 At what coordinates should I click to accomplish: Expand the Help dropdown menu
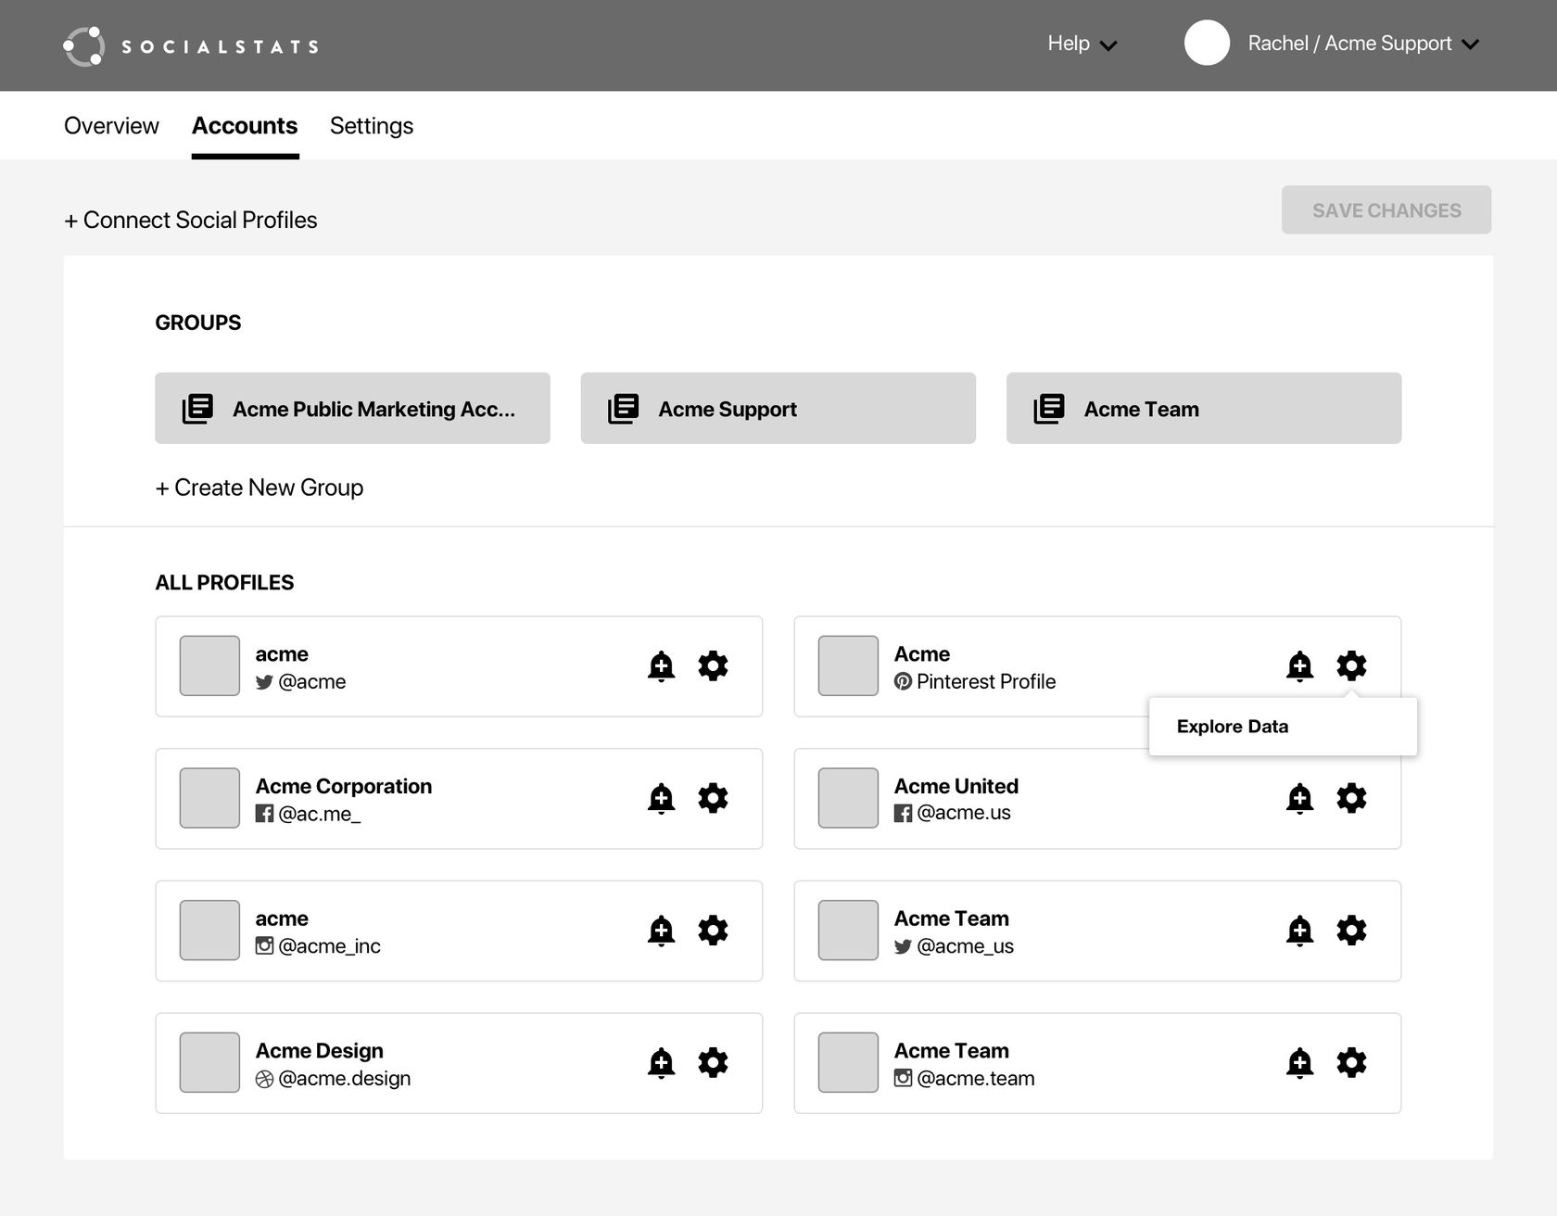coord(1082,44)
